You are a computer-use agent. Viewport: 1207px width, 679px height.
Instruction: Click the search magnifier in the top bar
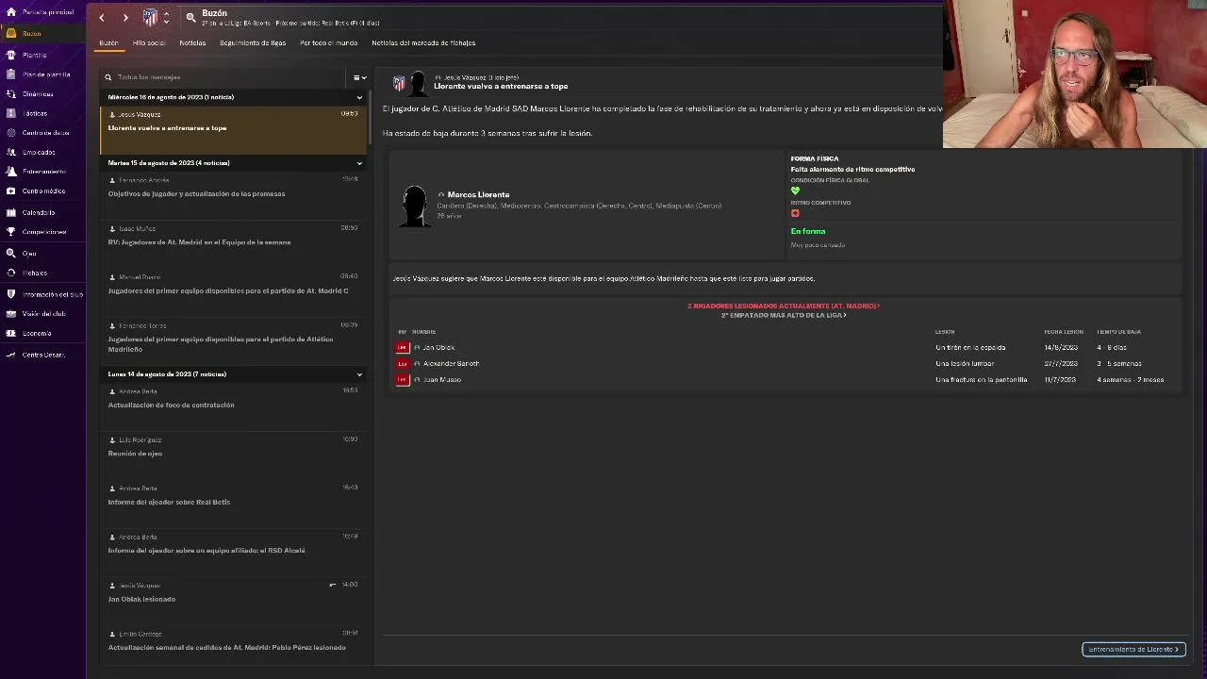click(190, 17)
